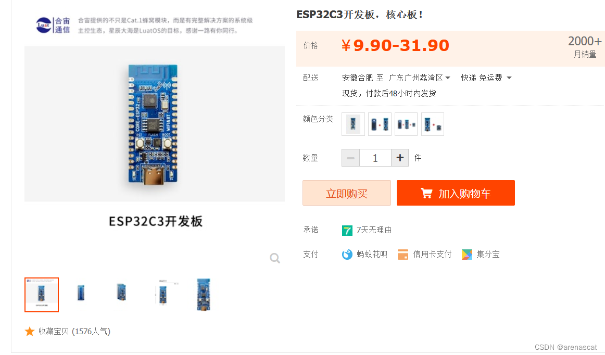Image resolution: width=605 pixels, height=355 pixels.
Task: Click the Ant Huabei payment icon
Action: [347, 255]
